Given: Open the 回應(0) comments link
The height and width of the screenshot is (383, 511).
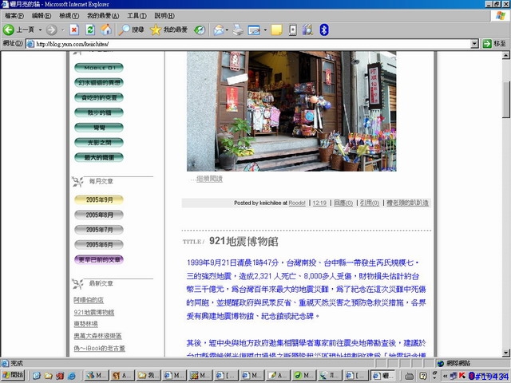Looking at the screenshot, I should click(x=343, y=203).
